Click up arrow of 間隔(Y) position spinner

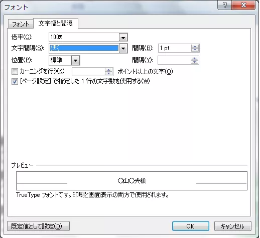[194, 59]
